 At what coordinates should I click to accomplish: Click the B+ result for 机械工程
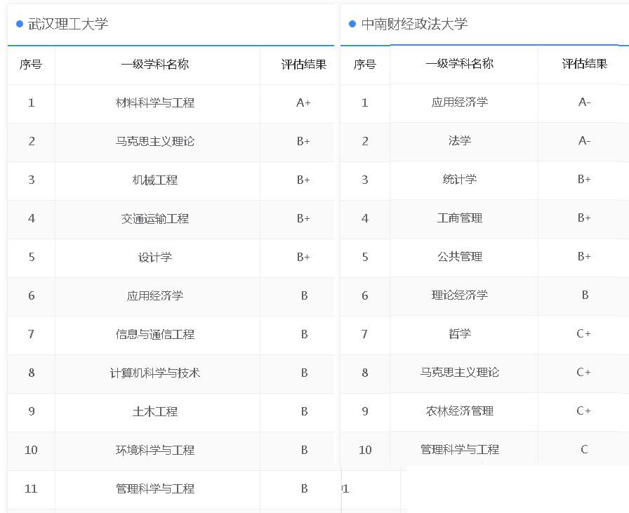303,180
